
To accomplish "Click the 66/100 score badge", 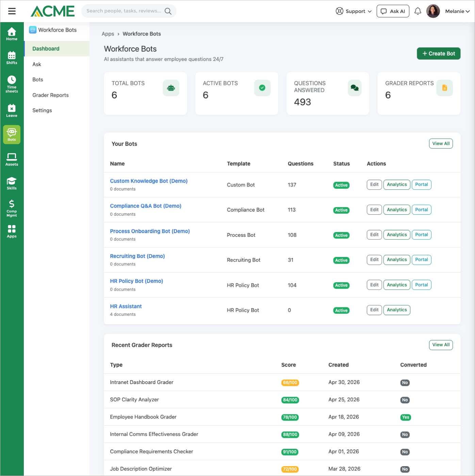I will coord(290,383).
